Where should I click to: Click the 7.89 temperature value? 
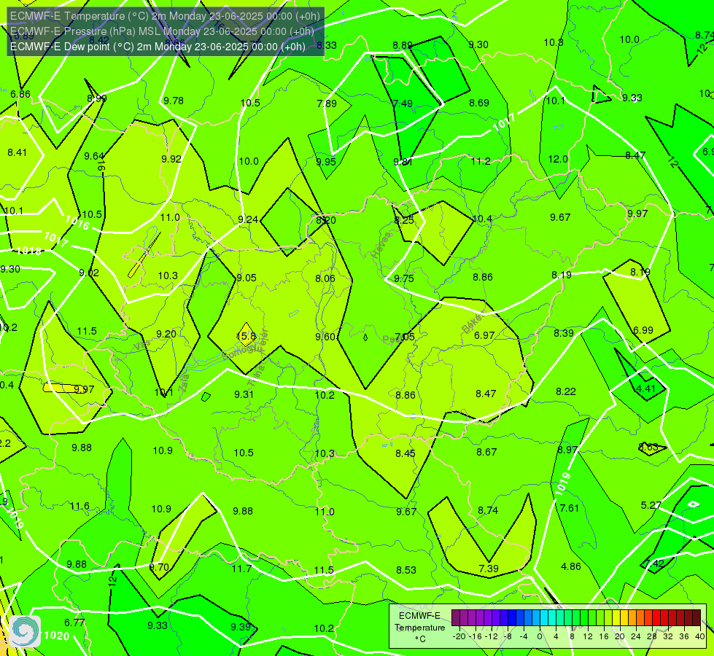tap(327, 104)
